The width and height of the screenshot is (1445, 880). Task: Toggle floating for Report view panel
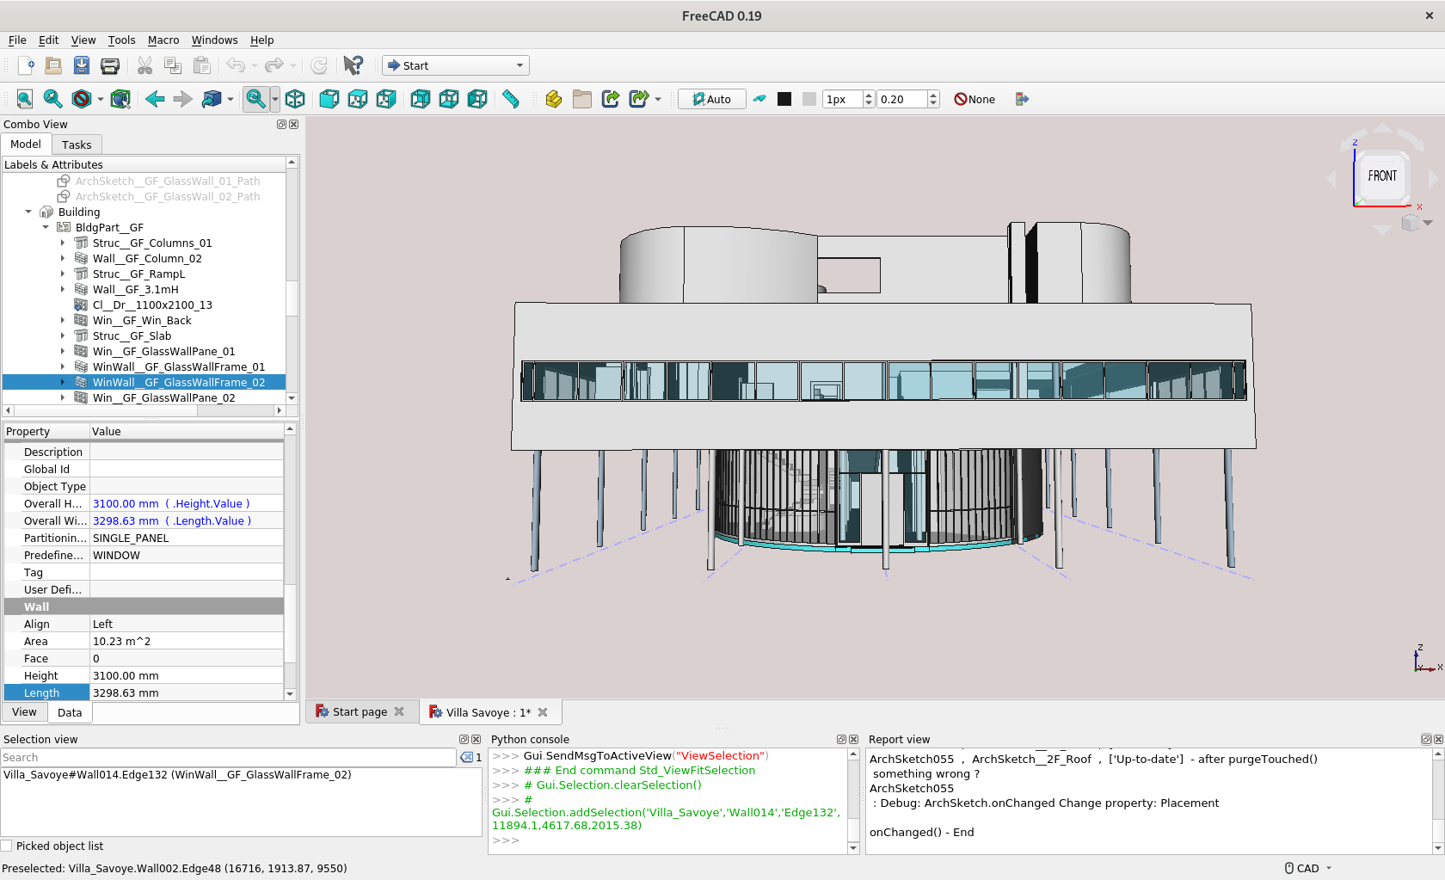pyautogui.click(x=1426, y=739)
